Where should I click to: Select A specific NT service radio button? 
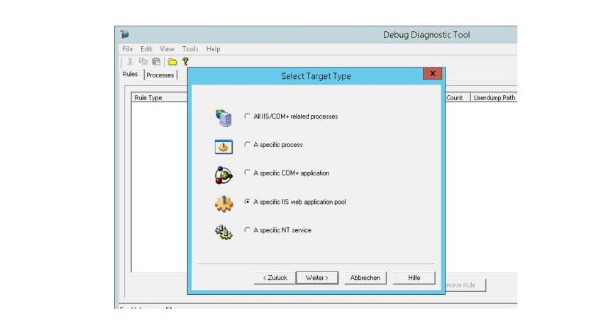pyautogui.click(x=248, y=230)
